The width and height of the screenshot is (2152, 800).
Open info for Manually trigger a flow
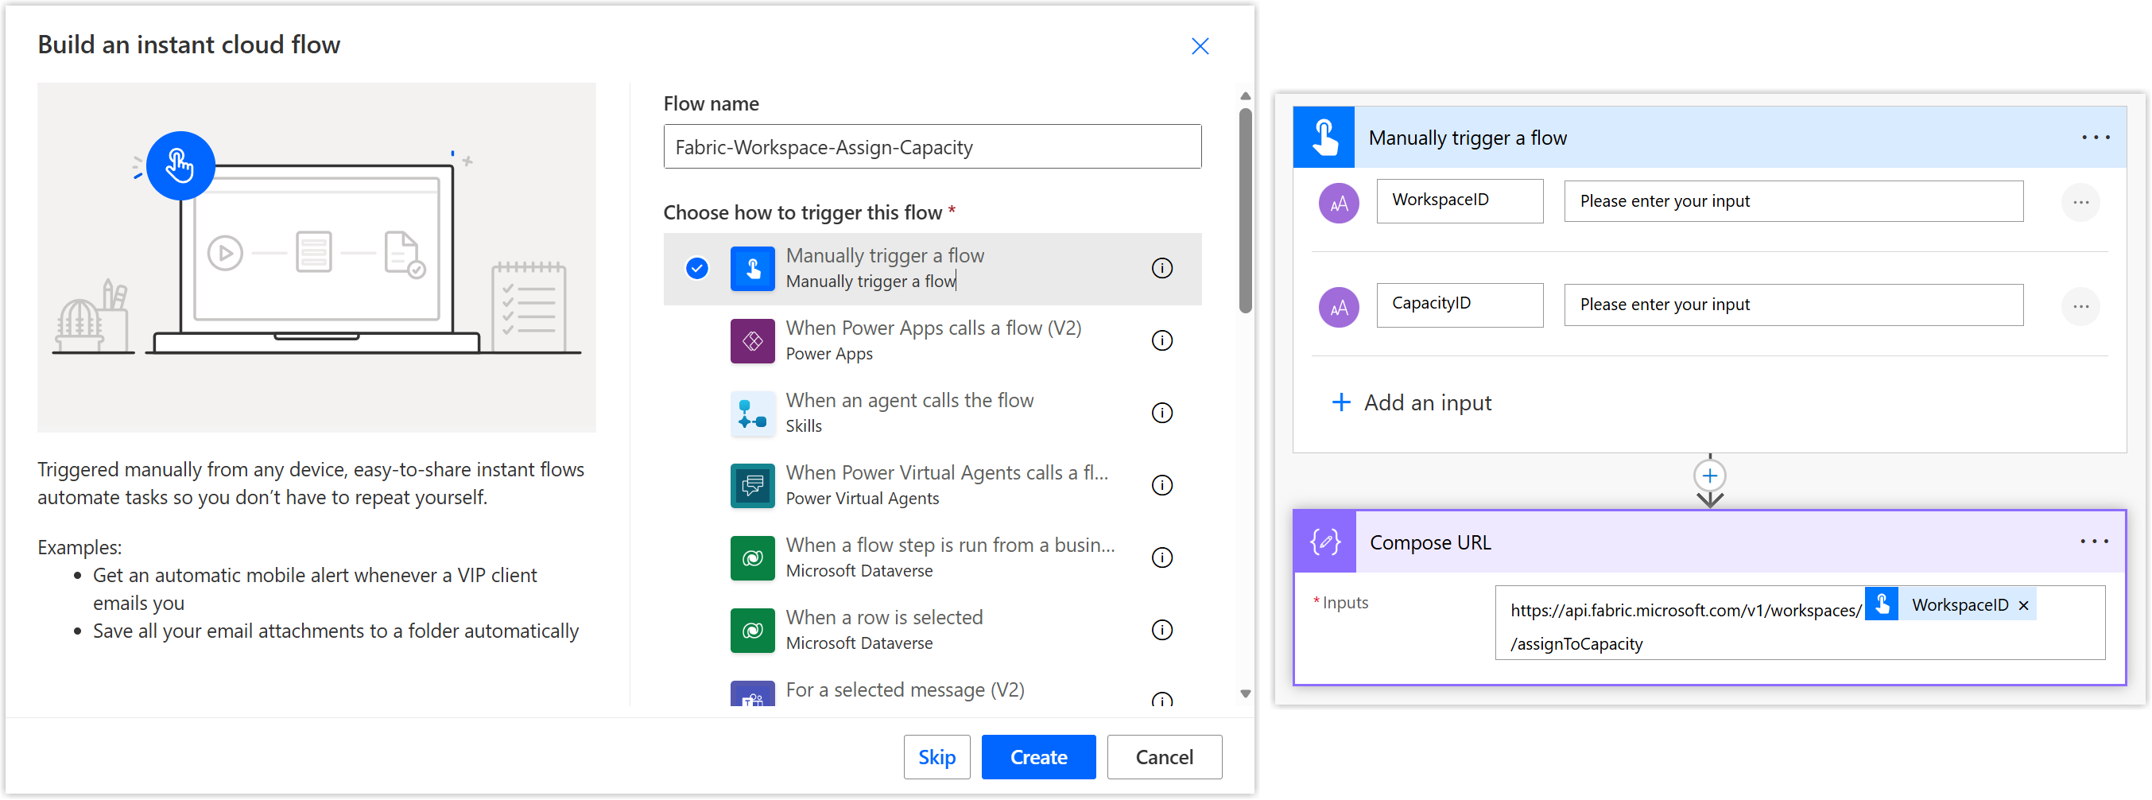(1162, 268)
